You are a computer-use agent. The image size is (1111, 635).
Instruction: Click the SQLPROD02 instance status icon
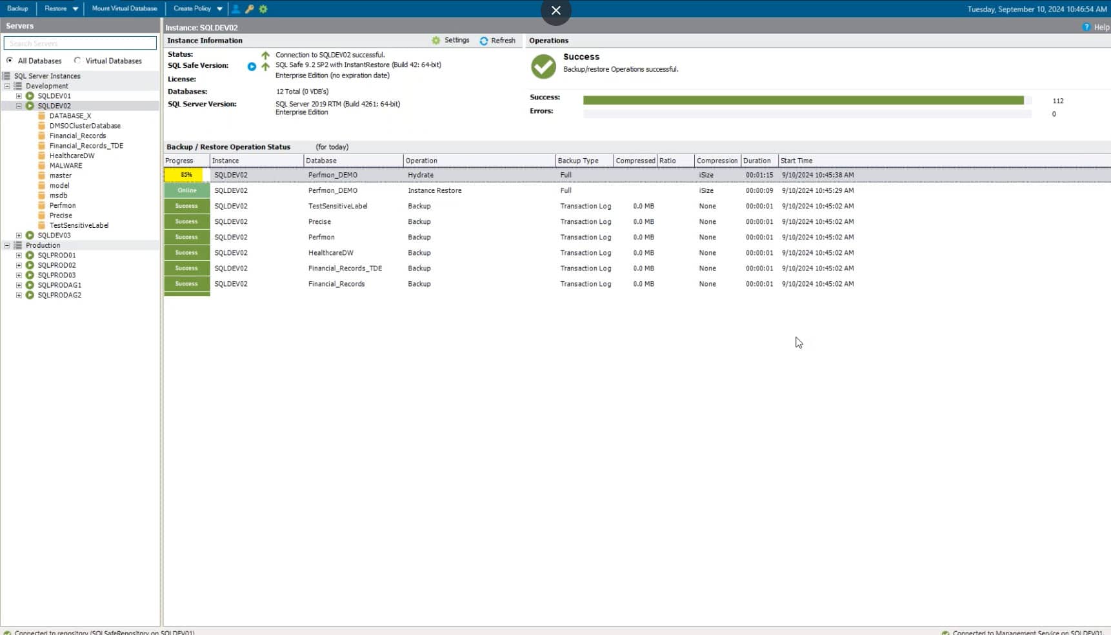coord(30,265)
